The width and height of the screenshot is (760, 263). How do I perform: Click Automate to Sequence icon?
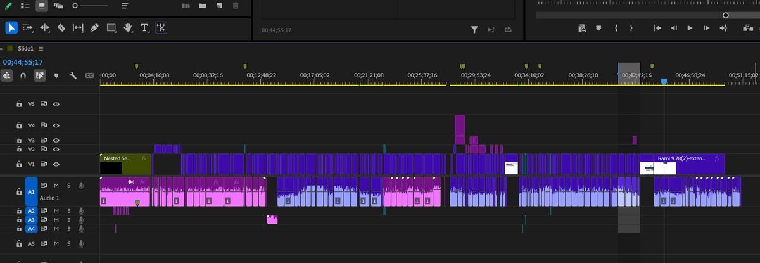(x=186, y=5)
